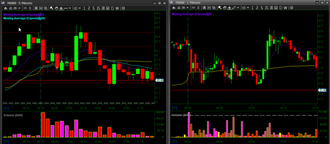
Task: Click the clock interval icon in 1 Minute toolbar
Action: pos(244,8)
